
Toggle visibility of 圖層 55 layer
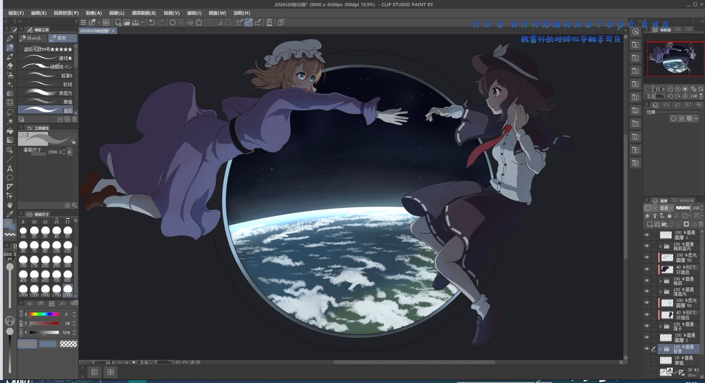click(647, 257)
